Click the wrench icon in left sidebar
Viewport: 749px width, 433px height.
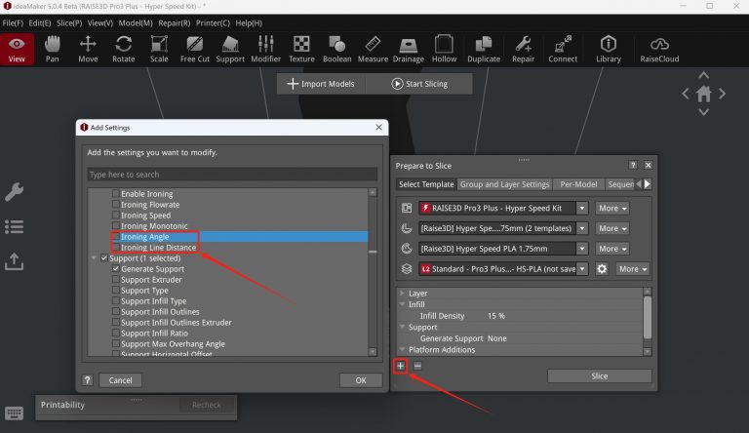(x=15, y=192)
